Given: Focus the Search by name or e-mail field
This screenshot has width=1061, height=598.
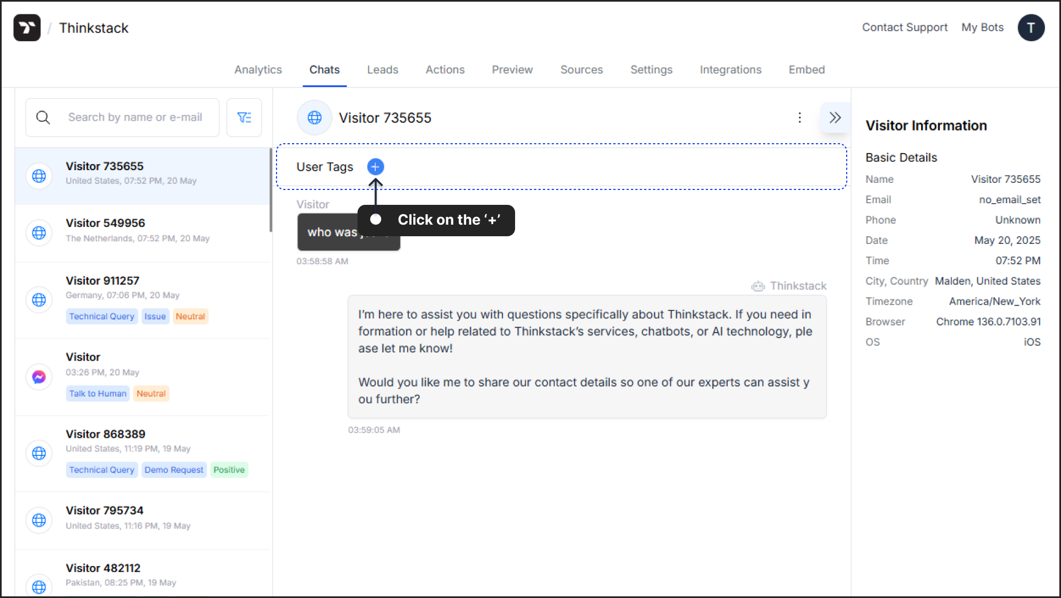Looking at the screenshot, I should pyautogui.click(x=122, y=117).
